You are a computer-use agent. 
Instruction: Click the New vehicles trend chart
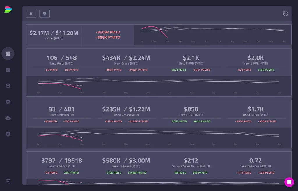[159, 86]
